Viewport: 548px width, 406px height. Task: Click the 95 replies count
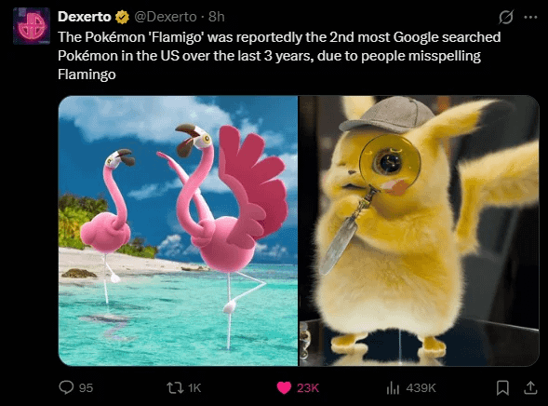[86, 387]
